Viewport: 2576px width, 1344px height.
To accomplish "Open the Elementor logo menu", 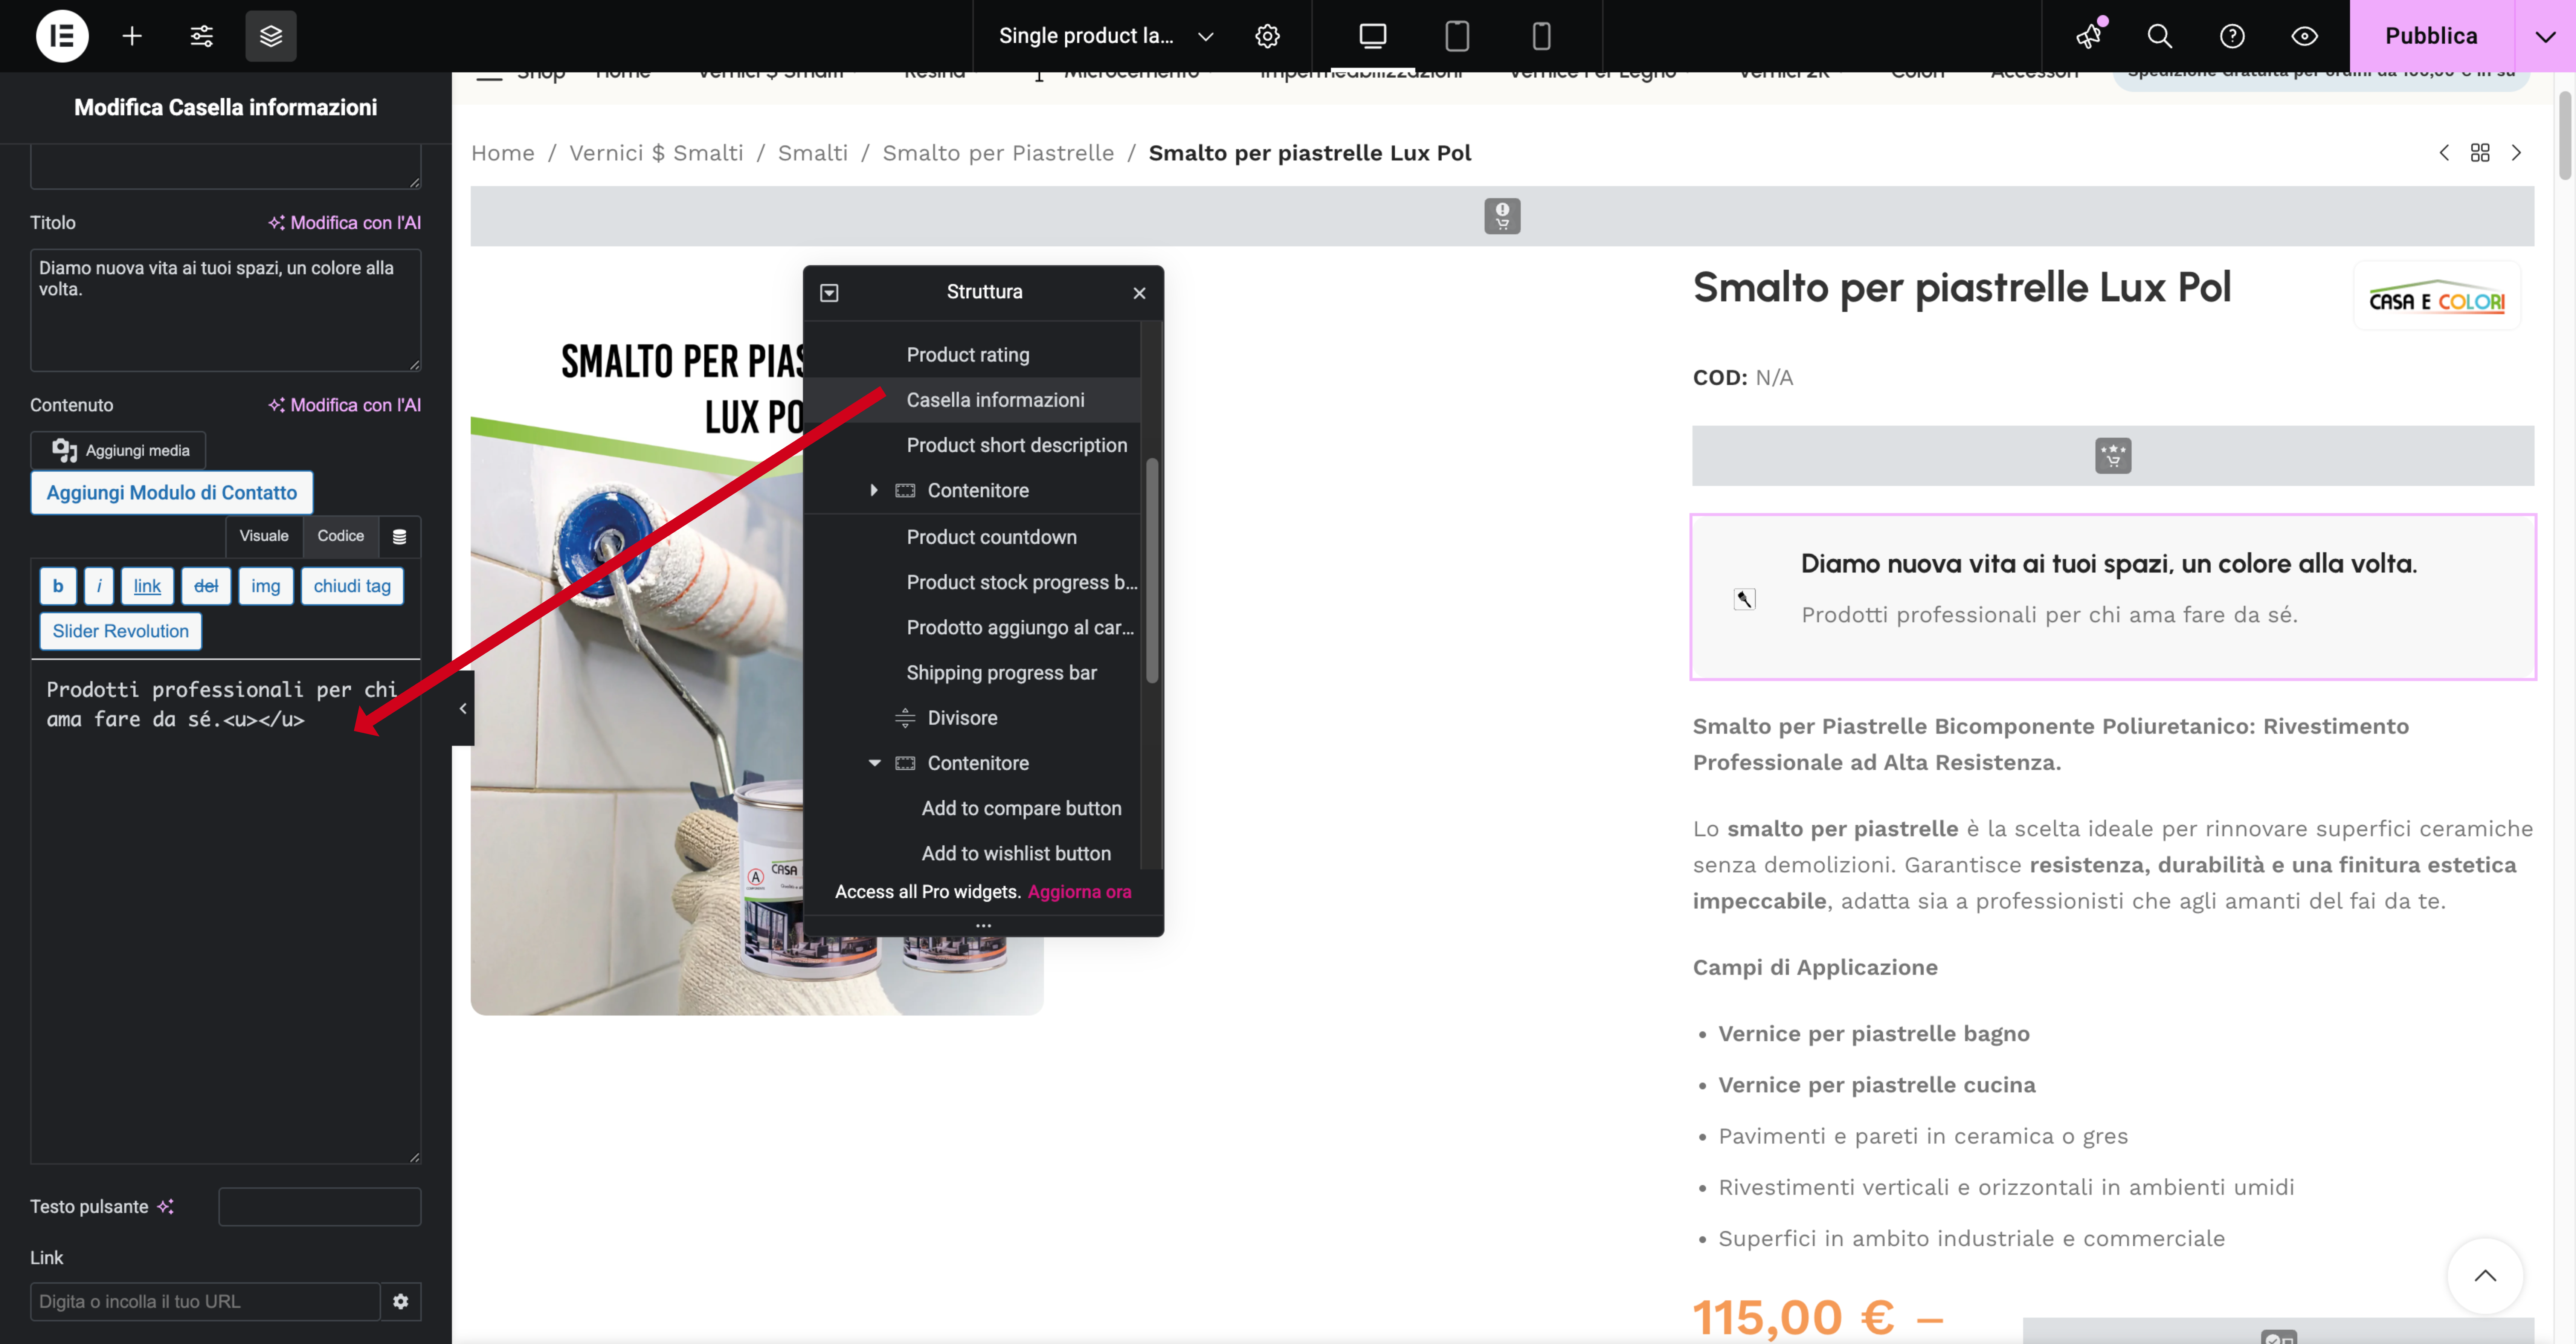I will (x=62, y=36).
